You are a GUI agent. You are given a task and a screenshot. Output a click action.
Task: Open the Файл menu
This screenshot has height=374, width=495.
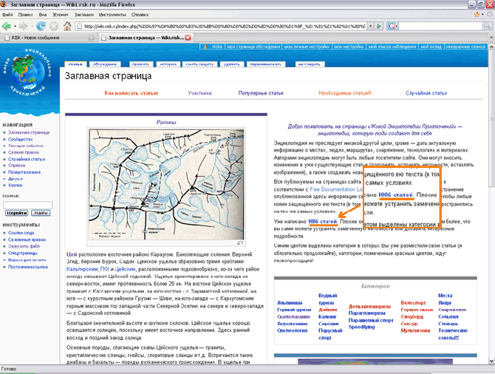(x=7, y=15)
